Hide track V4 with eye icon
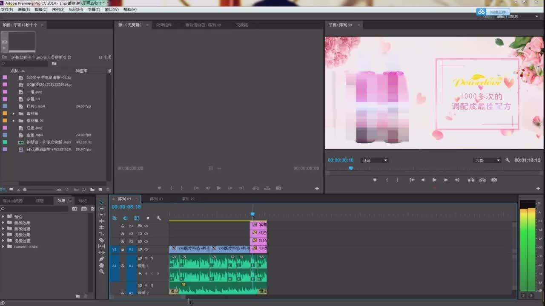This screenshot has width=545, height=306. [146, 226]
